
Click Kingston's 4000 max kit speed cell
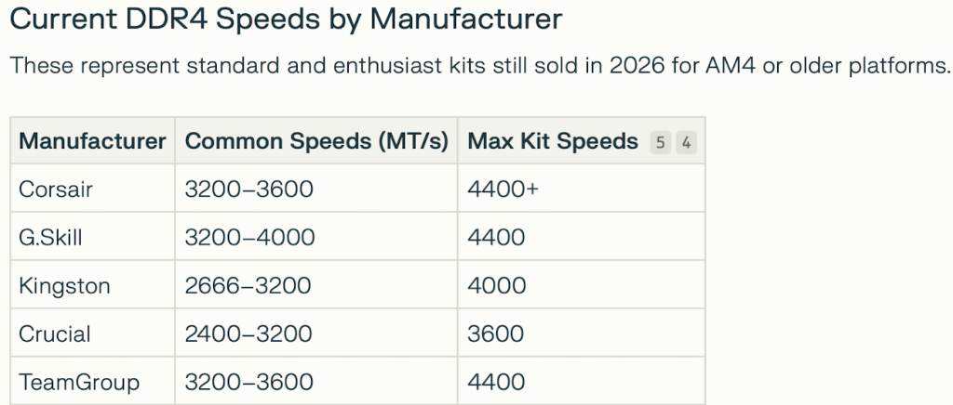click(x=496, y=285)
